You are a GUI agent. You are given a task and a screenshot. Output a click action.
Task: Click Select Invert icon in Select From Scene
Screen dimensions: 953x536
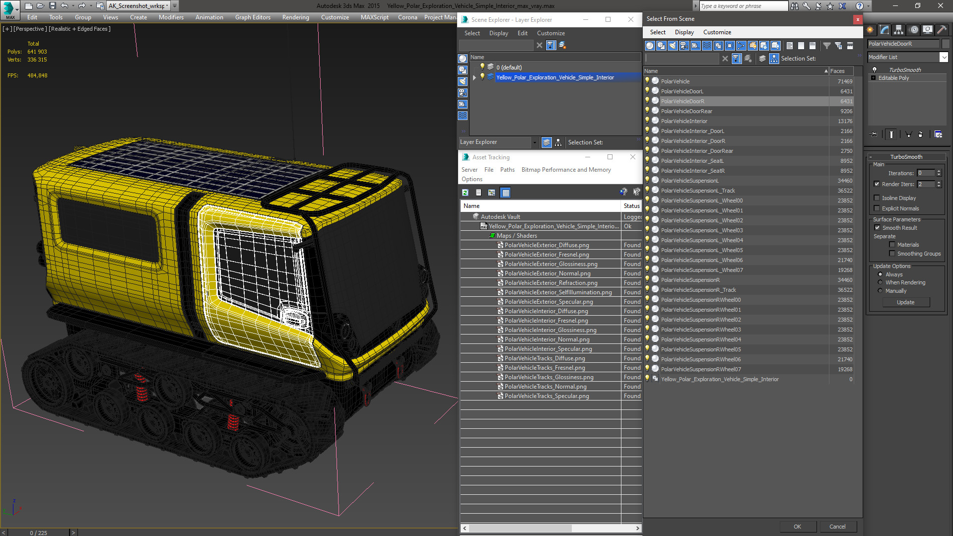pos(813,46)
